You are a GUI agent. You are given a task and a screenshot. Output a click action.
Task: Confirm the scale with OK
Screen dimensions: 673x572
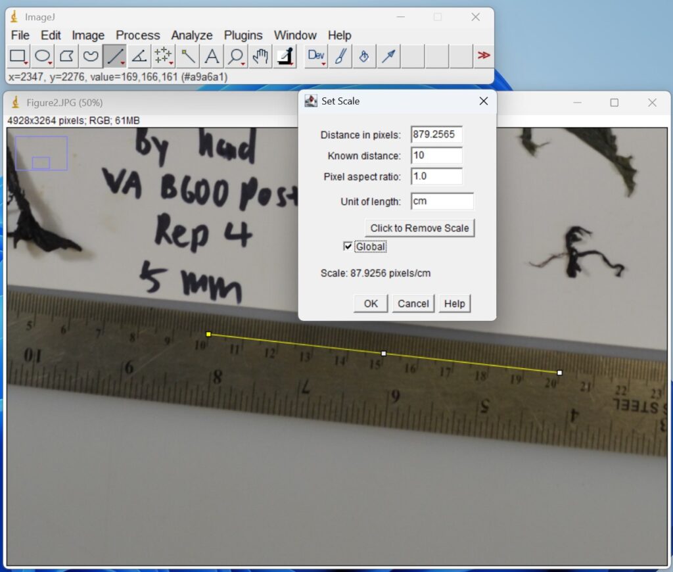370,303
